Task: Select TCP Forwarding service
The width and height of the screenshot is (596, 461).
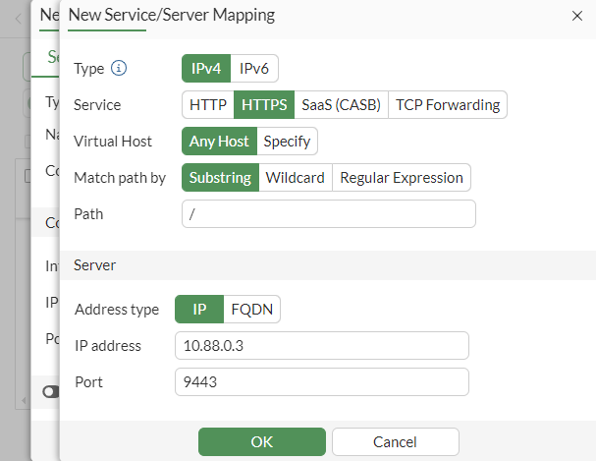Action: point(448,105)
